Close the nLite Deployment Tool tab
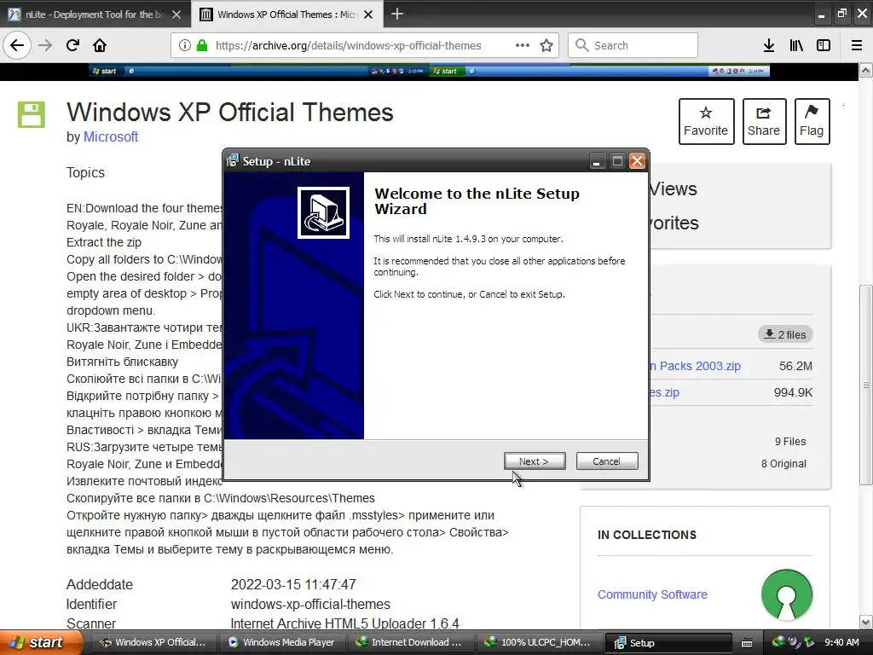The height and width of the screenshot is (655, 873). click(176, 14)
